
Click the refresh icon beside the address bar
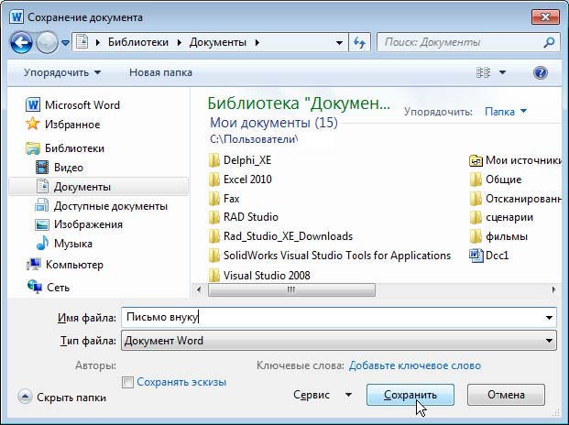[359, 42]
